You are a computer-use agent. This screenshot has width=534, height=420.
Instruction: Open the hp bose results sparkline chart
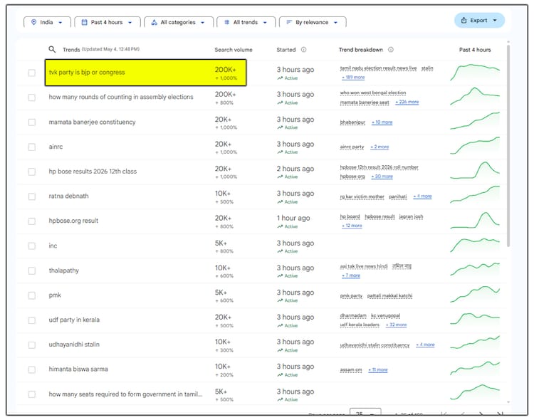pyautogui.click(x=475, y=170)
